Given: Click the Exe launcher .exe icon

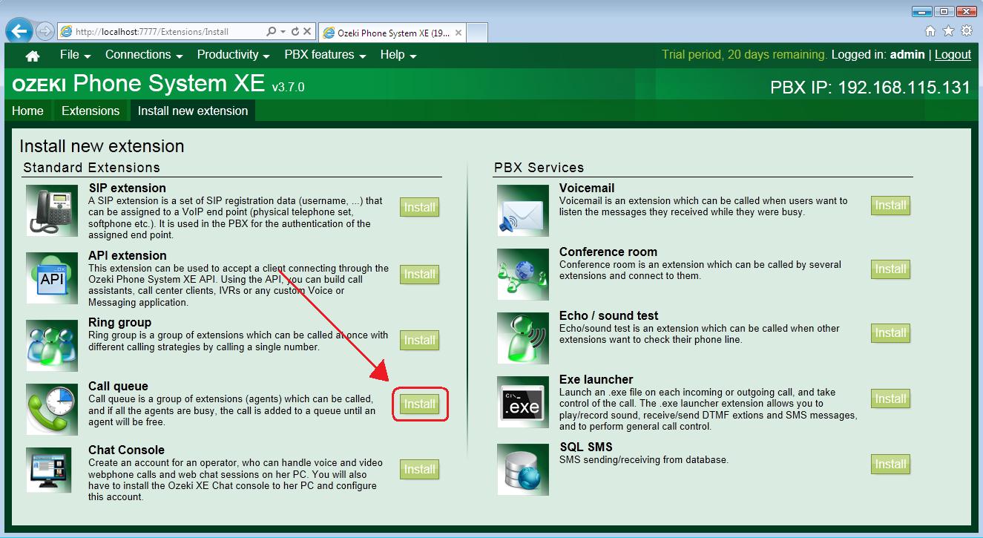Looking at the screenshot, I should (522, 404).
